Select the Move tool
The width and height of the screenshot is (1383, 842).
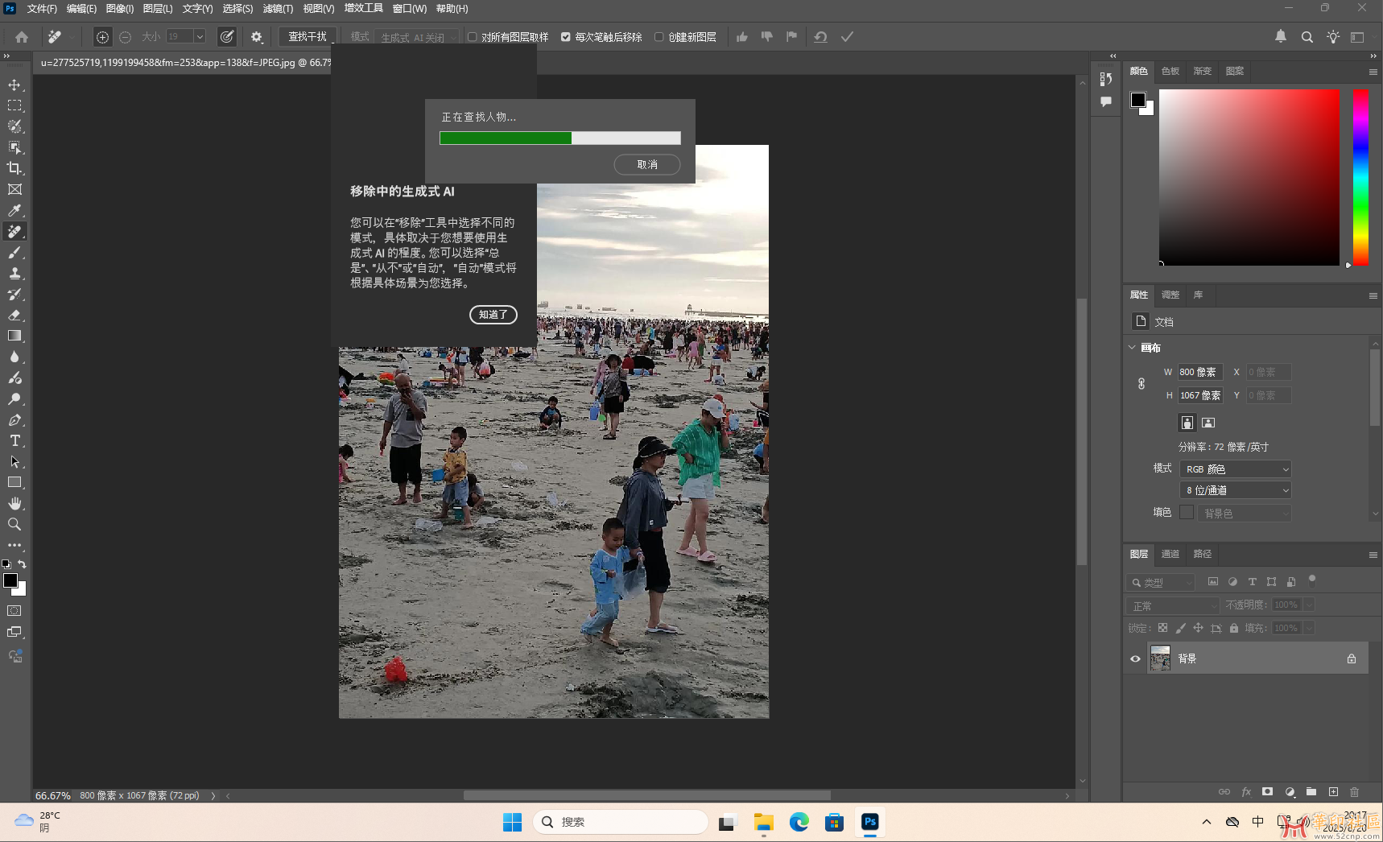(14, 85)
